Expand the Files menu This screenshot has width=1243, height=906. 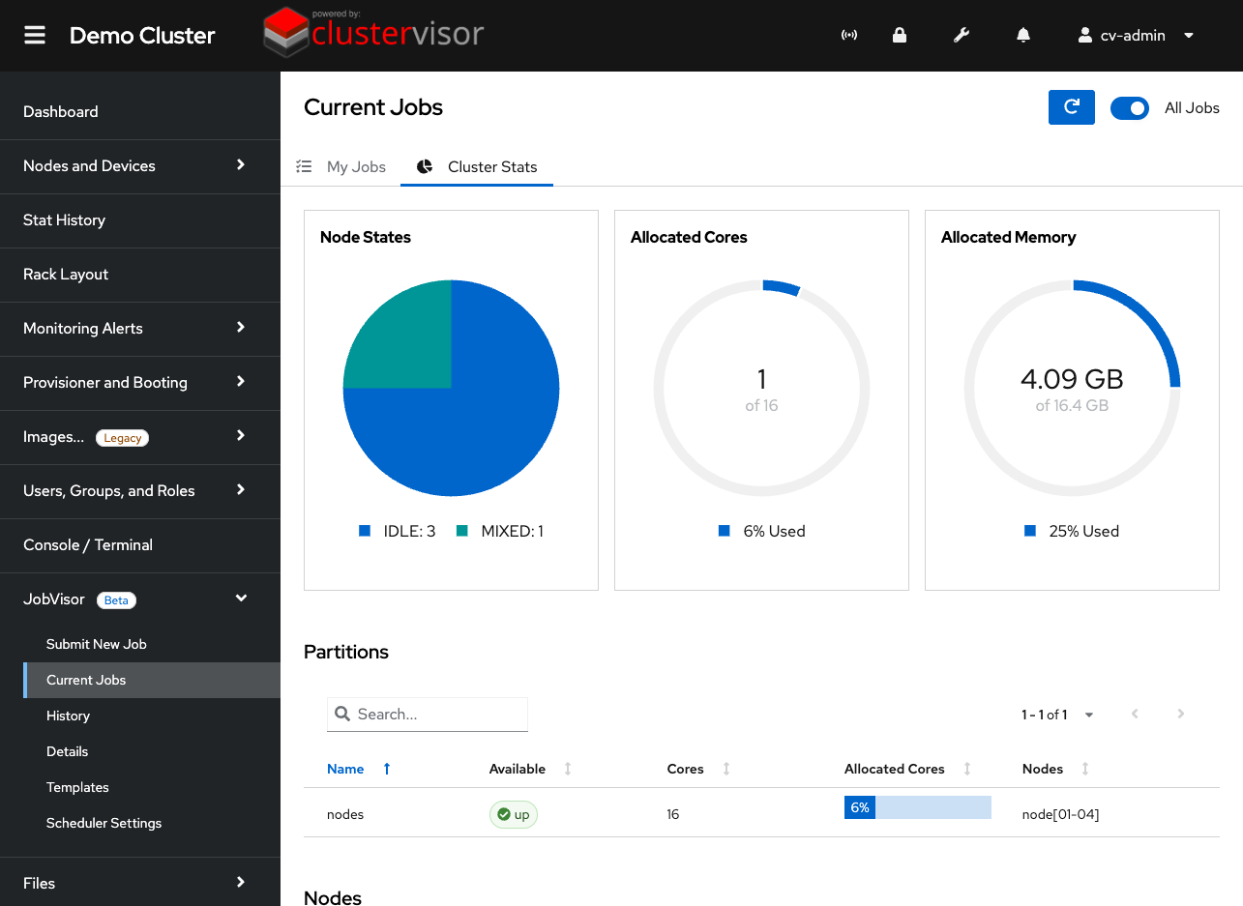(140, 883)
